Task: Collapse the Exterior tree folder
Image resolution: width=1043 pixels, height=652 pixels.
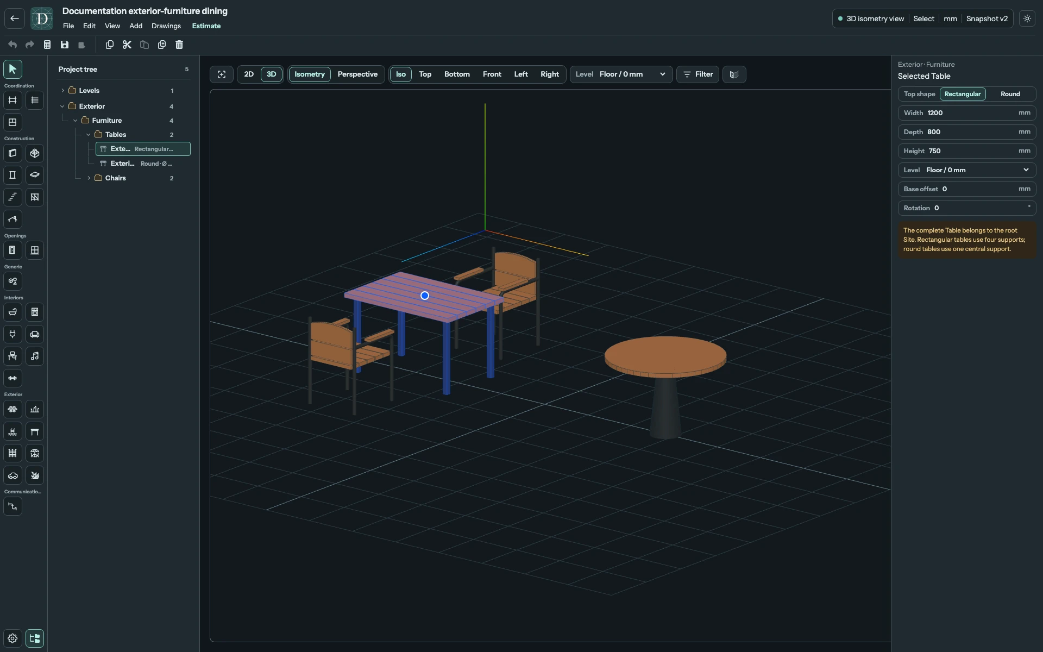Action: pos(62,106)
